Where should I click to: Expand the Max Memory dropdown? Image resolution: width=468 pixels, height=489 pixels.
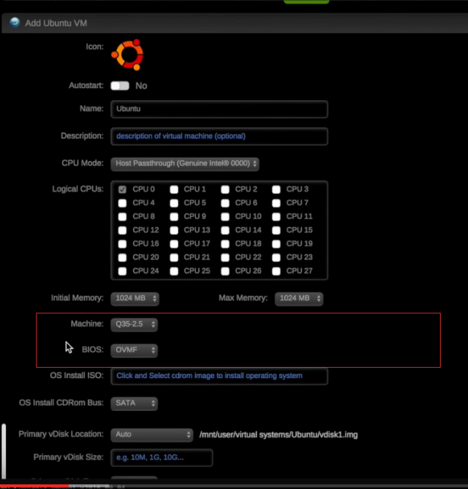[x=299, y=299]
